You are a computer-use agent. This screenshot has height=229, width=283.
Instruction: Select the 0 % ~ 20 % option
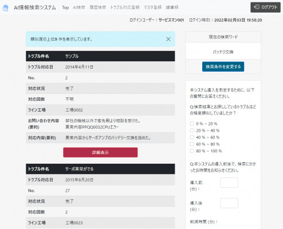click(192, 124)
